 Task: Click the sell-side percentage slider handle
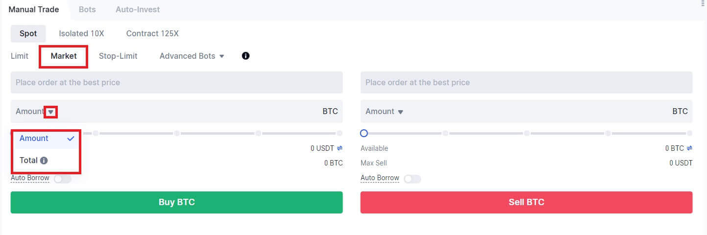364,133
